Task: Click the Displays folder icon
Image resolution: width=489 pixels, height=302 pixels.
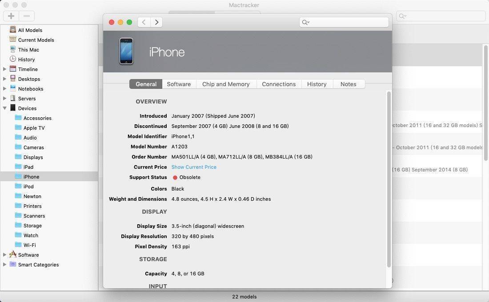Action: (18, 157)
